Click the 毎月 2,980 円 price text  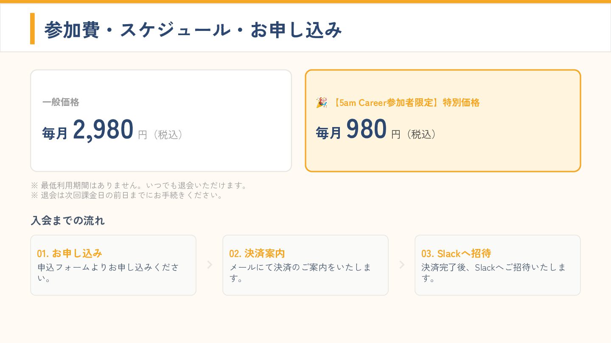tap(113, 130)
